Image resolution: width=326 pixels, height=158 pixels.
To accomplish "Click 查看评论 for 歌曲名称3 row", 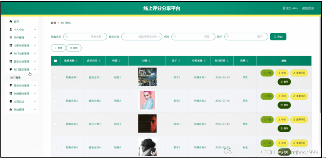I will [x=299, y=120].
